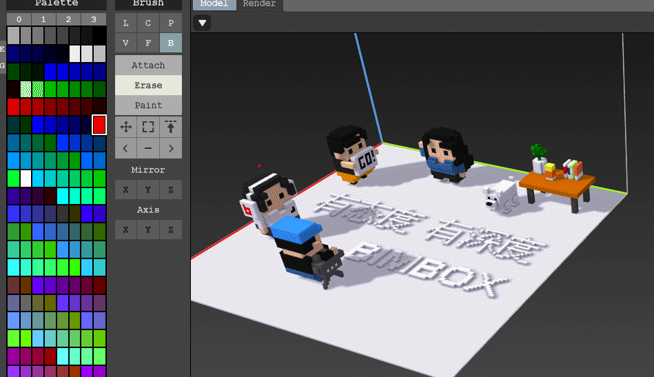654x377 pixels.
Task: Click the right chevron brush button
Action: tap(171, 148)
